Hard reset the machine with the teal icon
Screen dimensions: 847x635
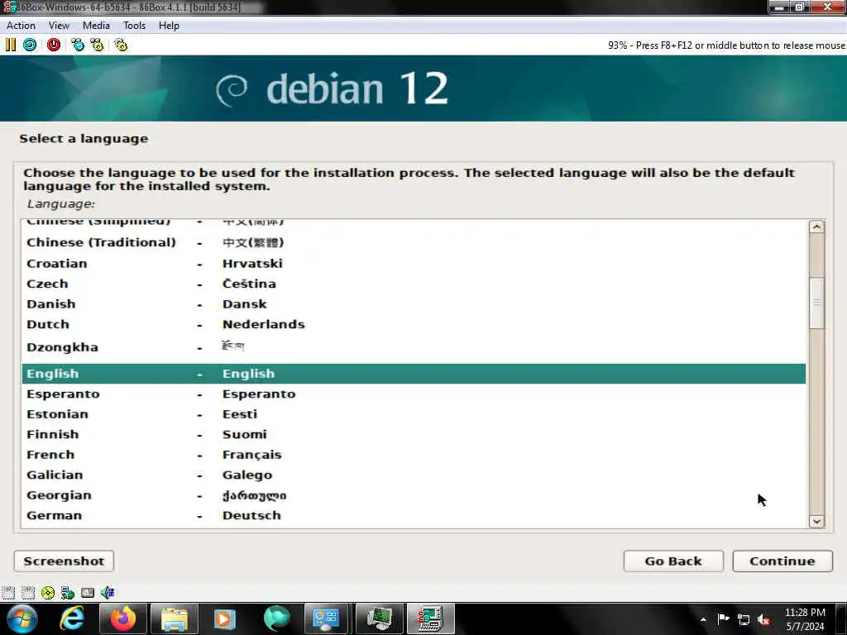(30, 45)
